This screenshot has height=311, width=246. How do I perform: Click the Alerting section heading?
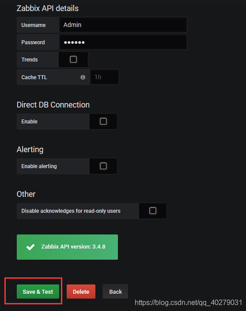30,150
